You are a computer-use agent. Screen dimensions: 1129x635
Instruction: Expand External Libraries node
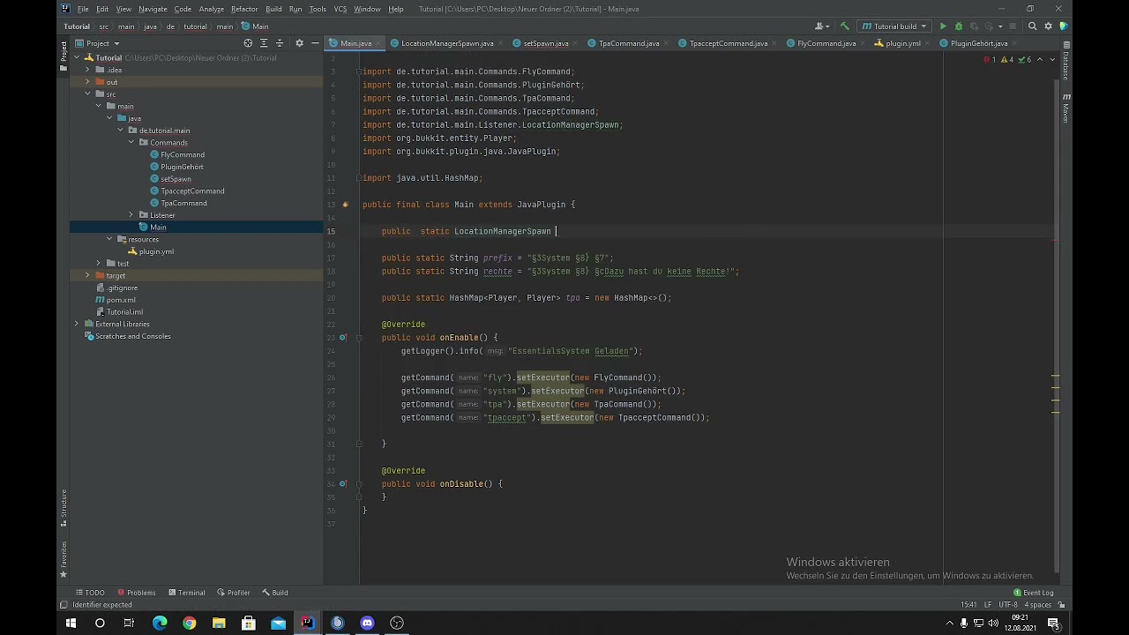(77, 324)
